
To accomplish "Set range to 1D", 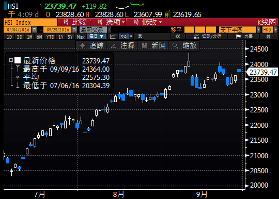I will 9,37.
